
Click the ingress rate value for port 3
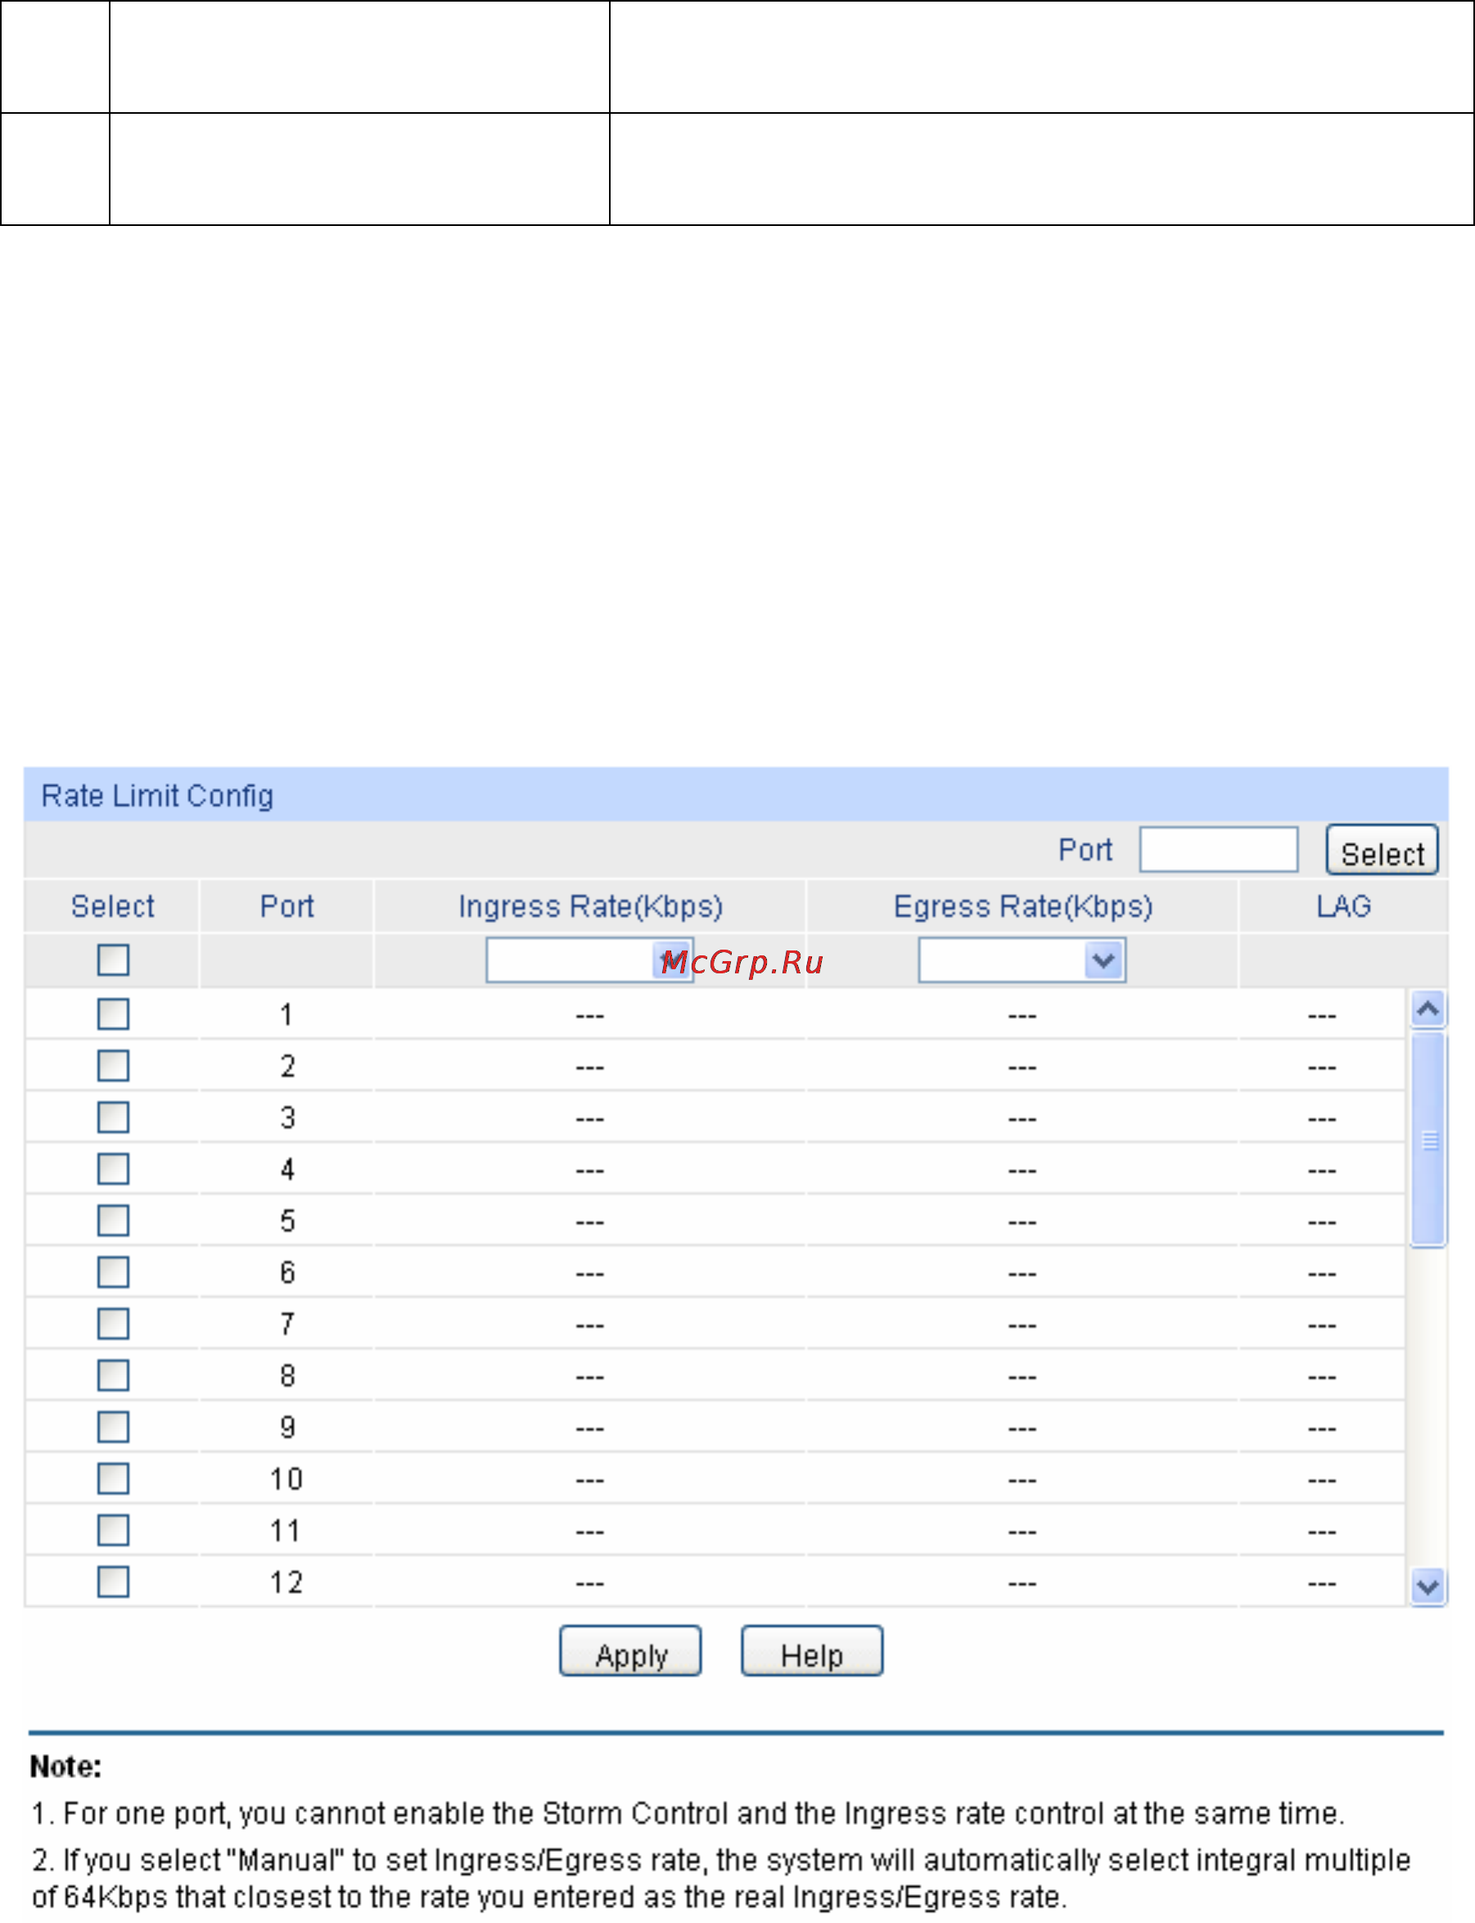(x=590, y=1120)
